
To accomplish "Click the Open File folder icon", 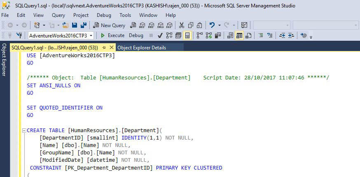I will pyautogui.click(x=65, y=25).
